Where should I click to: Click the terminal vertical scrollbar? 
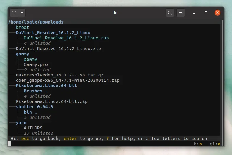tap(223, 79)
